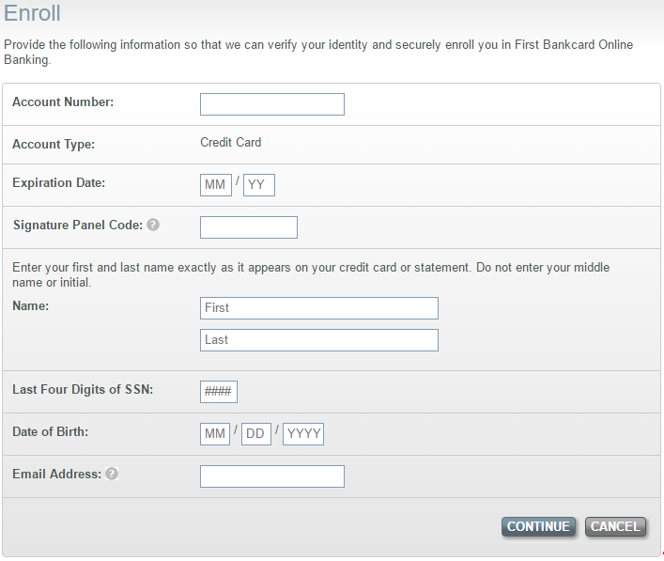Open the Email Address help icon
This screenshot has width=664, height=561.
pyautogui.click(x=112, y=474)
